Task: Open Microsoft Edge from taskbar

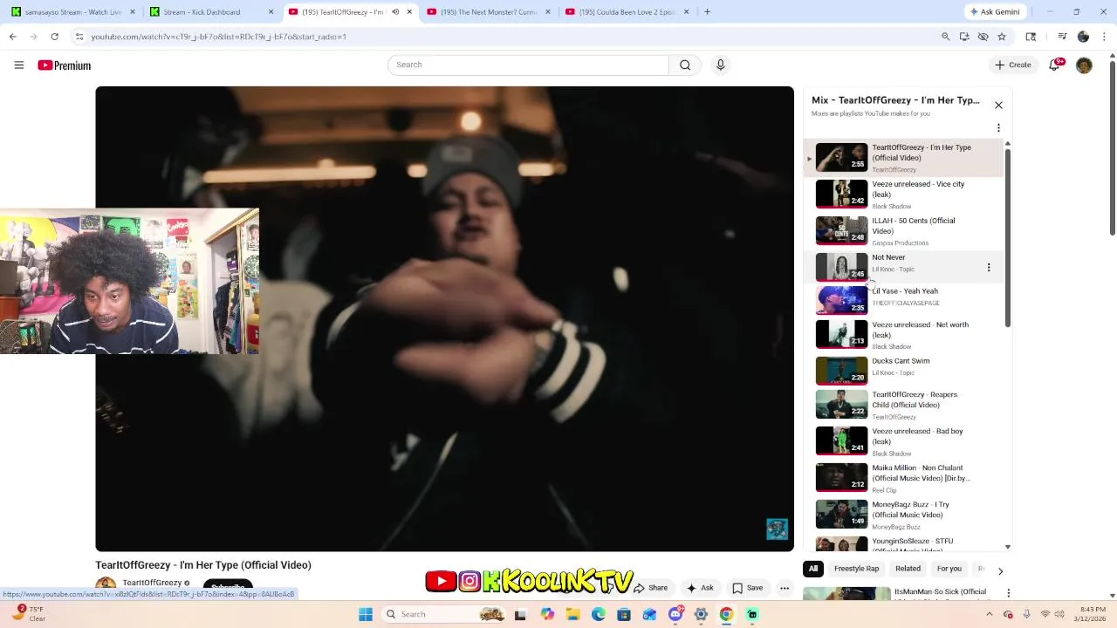Action: [x=598, y=614]
